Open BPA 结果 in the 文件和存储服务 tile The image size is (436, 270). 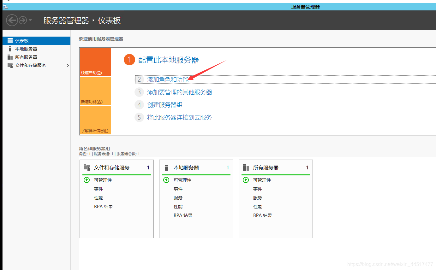pyautogui.click(x=104, y=207)
